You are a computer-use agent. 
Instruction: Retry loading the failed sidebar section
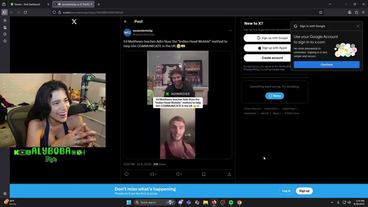coord(275,96)
